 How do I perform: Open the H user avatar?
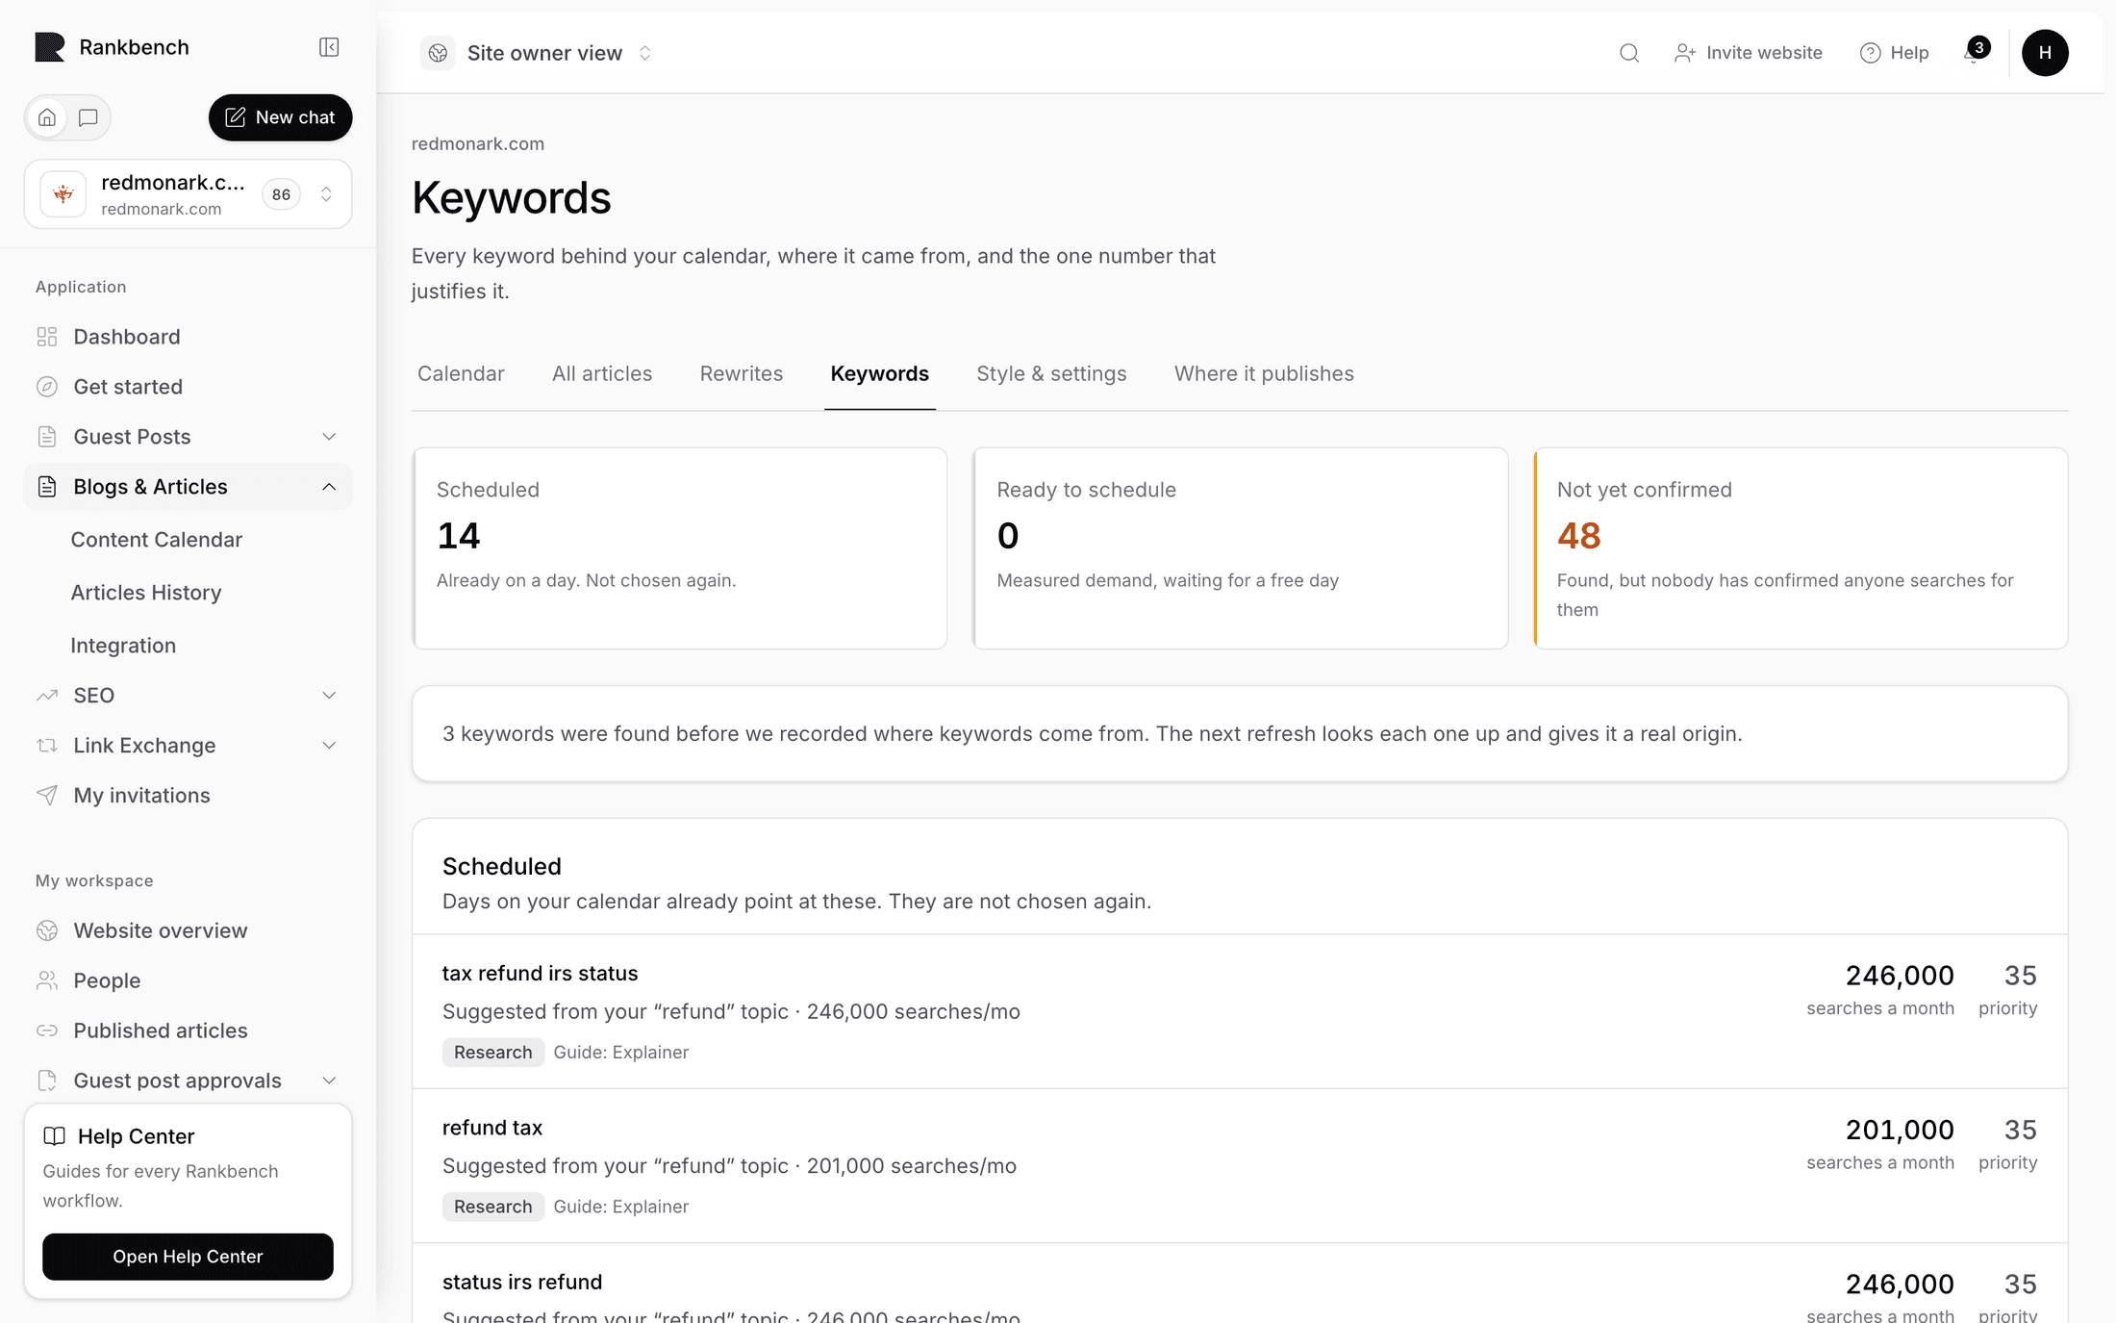click(2045, 53)
